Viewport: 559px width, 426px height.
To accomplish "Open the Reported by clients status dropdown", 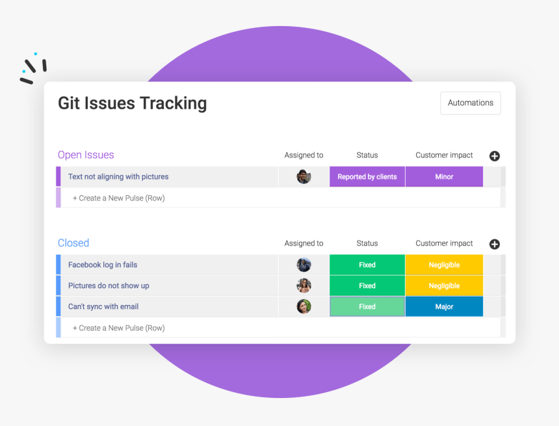I will point(367,176).
